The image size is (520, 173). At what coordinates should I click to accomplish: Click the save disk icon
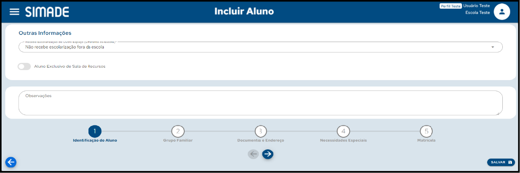pos(510,162)
